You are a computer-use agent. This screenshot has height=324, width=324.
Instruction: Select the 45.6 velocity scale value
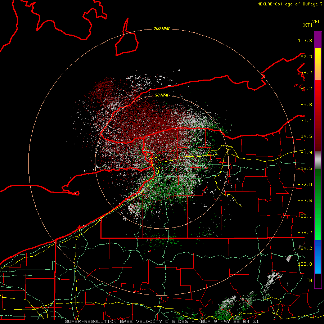coord(306,104)
